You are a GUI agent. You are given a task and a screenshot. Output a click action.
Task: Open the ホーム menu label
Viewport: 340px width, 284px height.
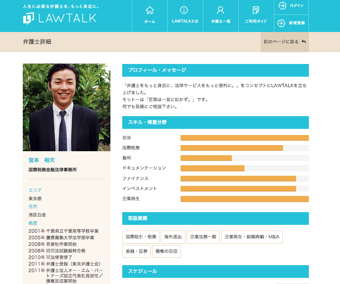point(149,21)
